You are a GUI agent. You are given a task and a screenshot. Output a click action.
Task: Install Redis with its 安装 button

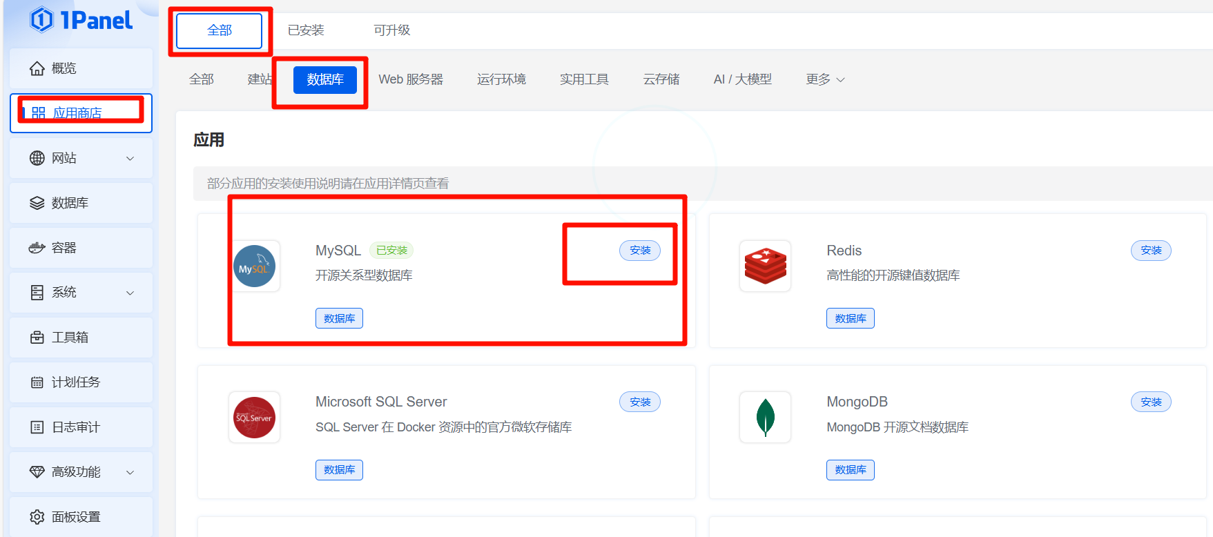[x=1151, y=251]
